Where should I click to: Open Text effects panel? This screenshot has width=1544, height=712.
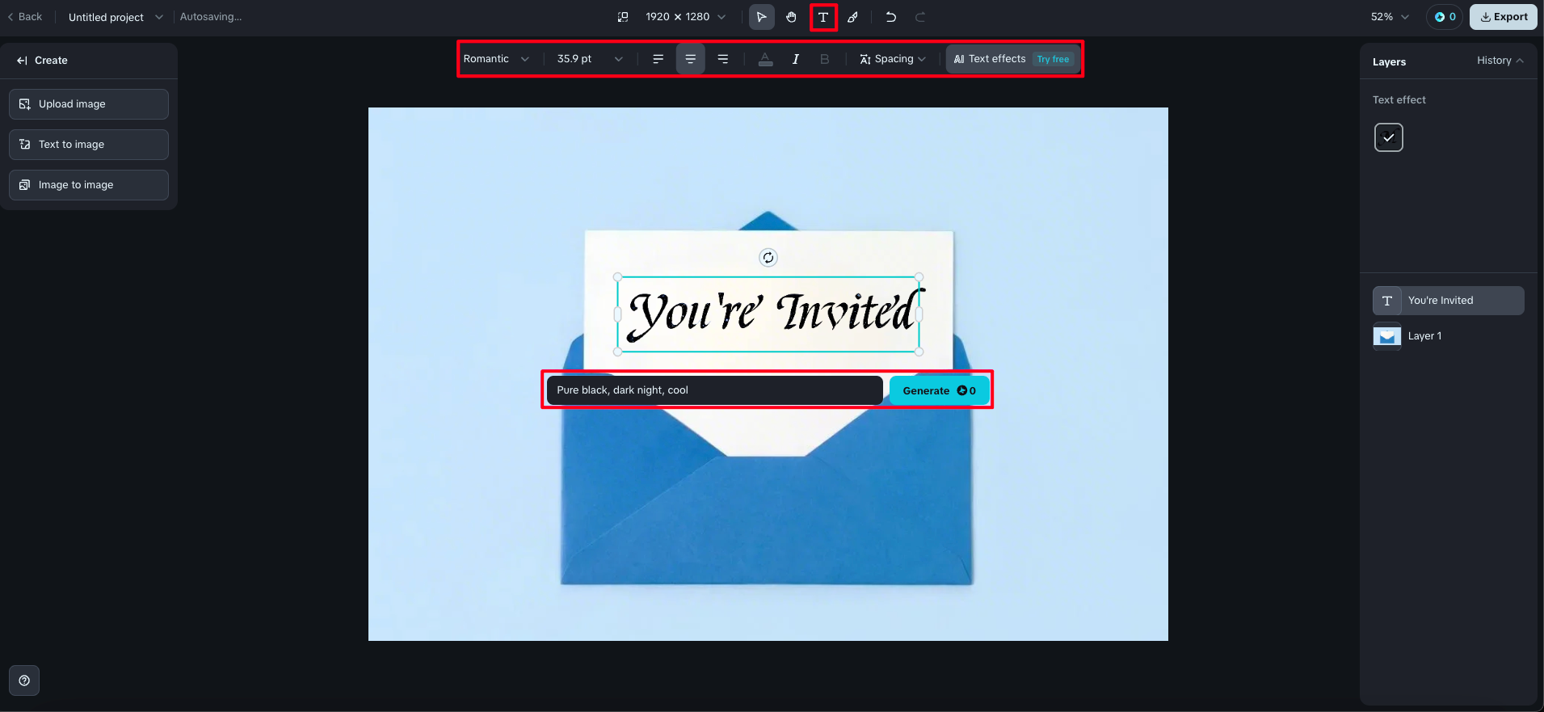[1012, 59]
